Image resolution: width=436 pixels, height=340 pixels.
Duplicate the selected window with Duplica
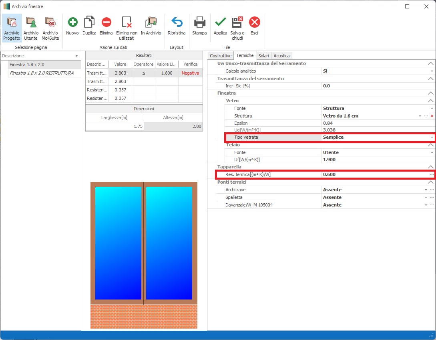[89, 26]
